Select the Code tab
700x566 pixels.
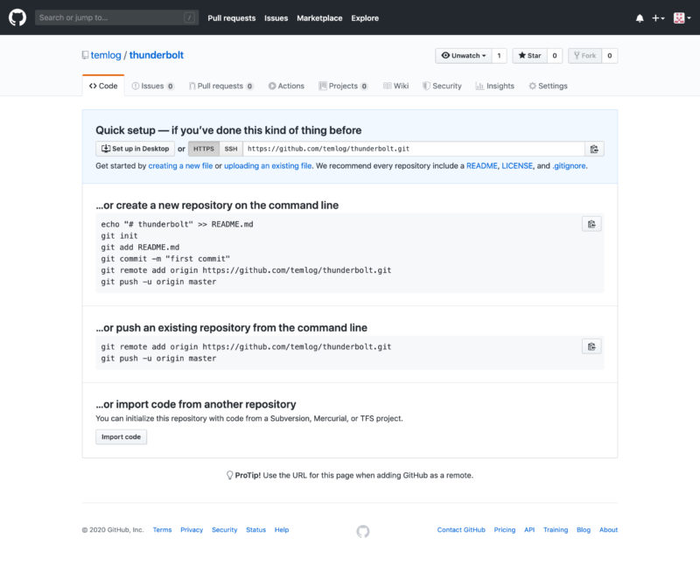pyautogui.click(x=103, y=86)
